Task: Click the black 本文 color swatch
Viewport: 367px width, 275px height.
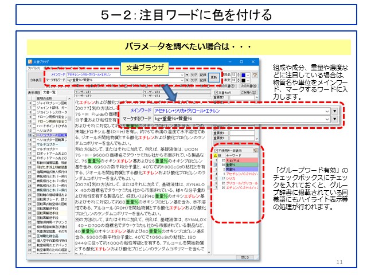Action: (243, 80)
